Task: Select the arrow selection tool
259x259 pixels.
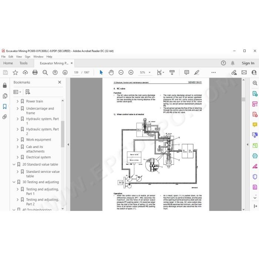Action: tap(101, 73)
